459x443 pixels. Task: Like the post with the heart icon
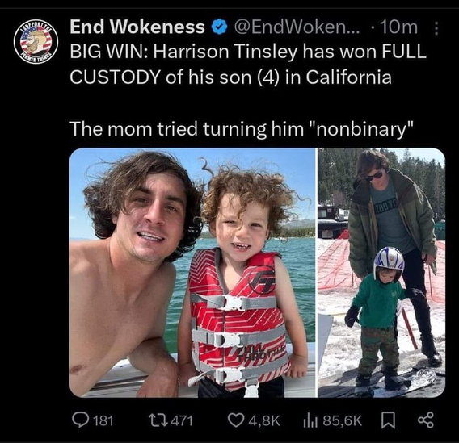coord(236,420)
